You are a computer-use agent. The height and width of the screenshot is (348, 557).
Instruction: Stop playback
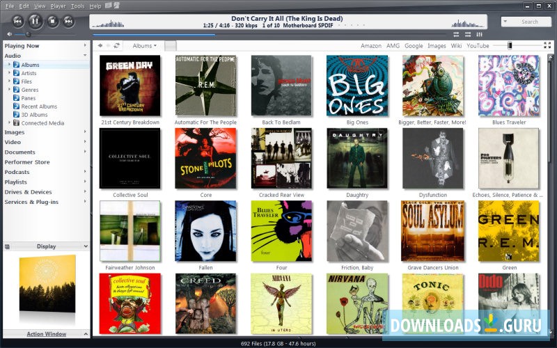[53, 22]
